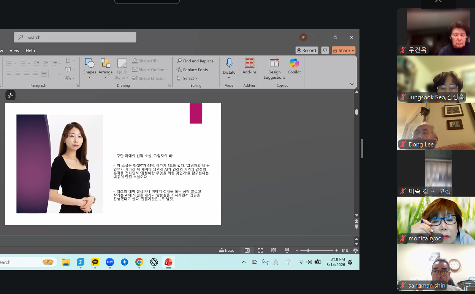Viewport: 475px width, 294px height.
Task: Open the Select dropdown in Editing
Action: pyautogui.click(x=188, y=78)
